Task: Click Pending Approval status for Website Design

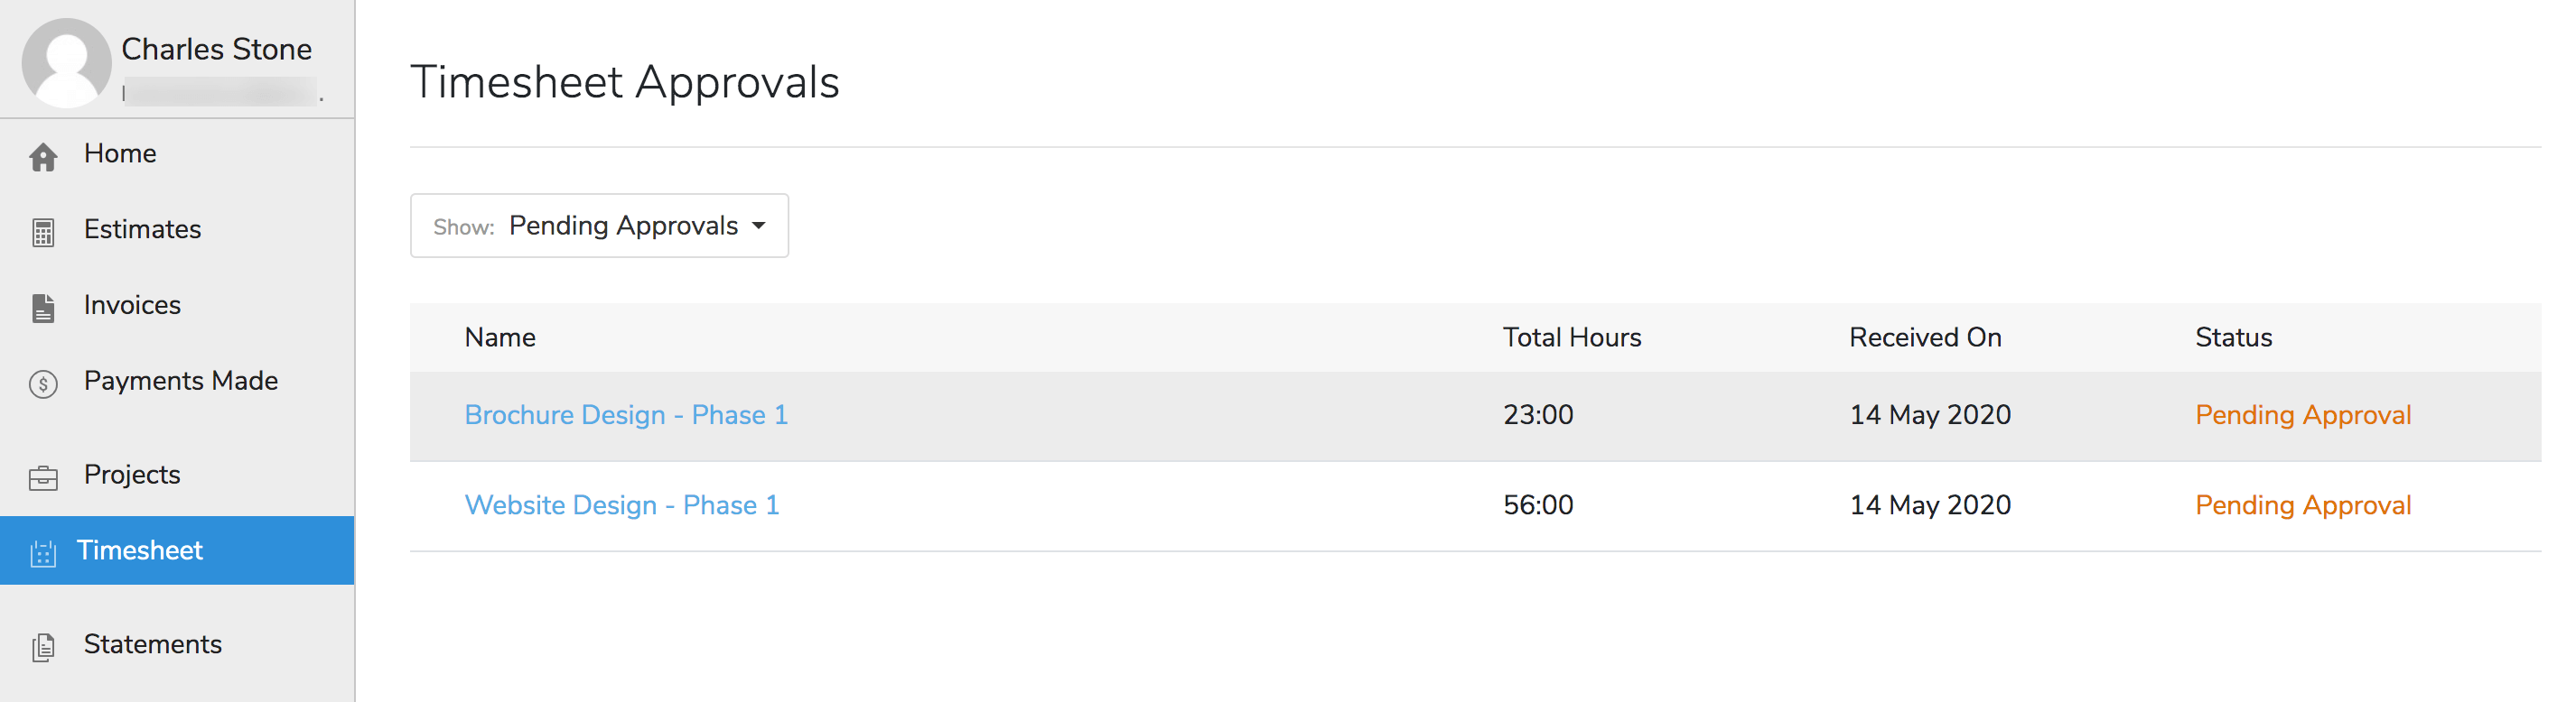Action: (2302, 505)
